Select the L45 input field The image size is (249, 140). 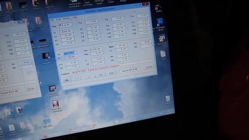[x=120, y=36]
